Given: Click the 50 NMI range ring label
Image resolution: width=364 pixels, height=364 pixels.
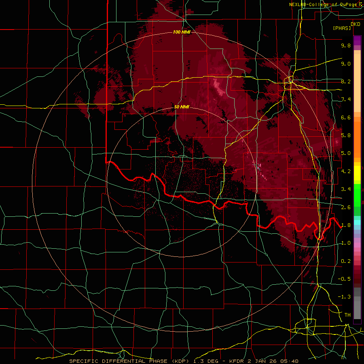Looking at the screenshot, I should click(182, 107).
